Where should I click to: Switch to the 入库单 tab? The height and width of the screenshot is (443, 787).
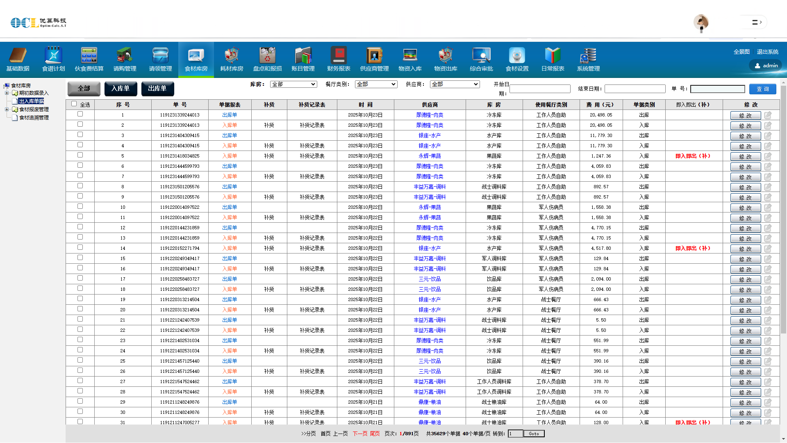121,89
